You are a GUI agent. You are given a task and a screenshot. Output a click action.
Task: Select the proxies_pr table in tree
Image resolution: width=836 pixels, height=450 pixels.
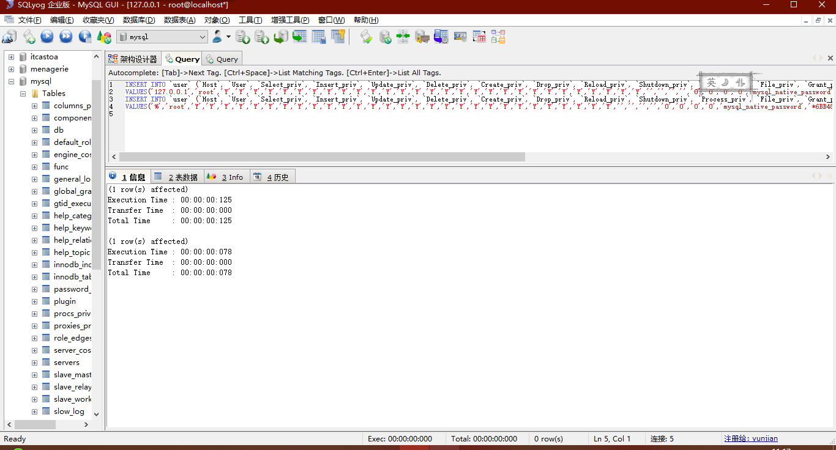click(72, 326)
